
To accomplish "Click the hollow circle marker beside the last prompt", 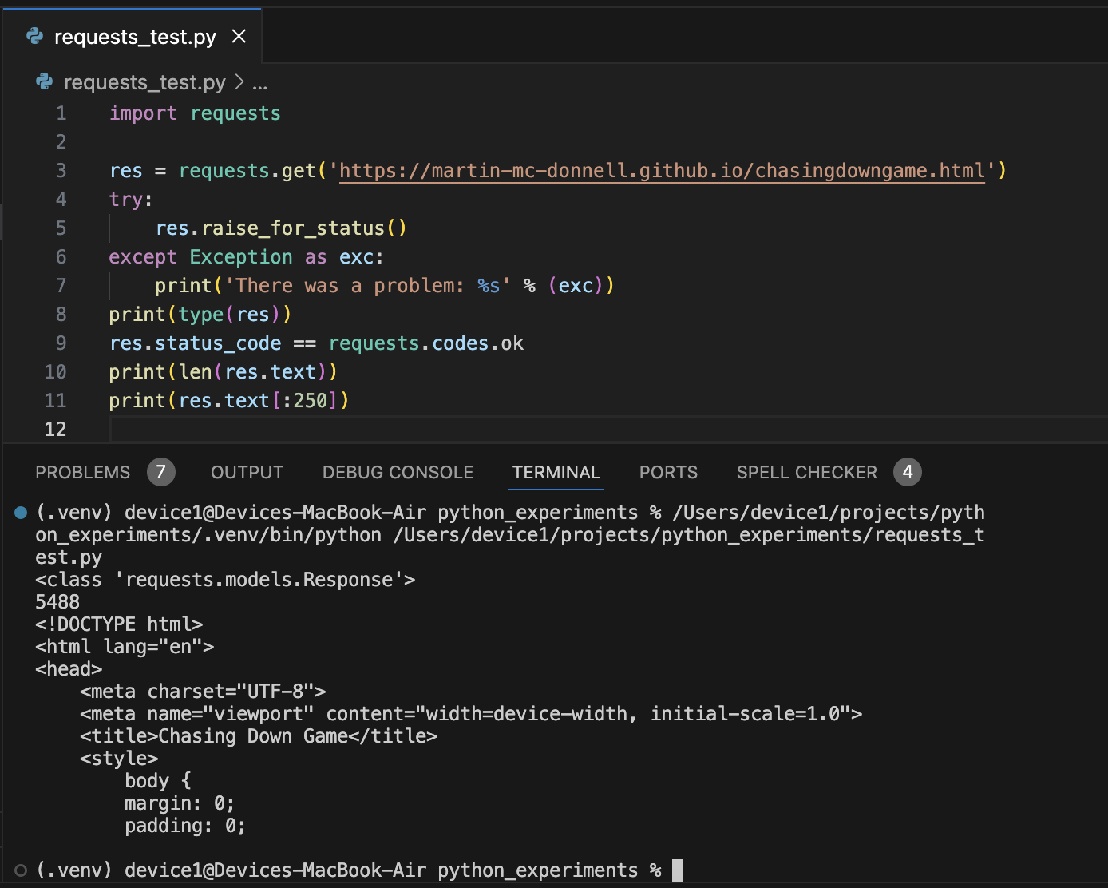I will coord(22,870).
